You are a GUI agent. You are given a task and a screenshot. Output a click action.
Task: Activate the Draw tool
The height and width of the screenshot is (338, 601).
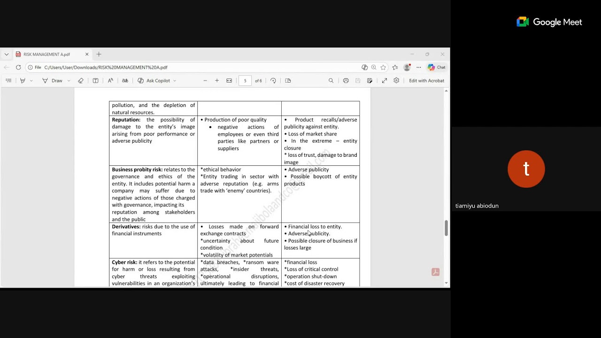tap(53, 81)
